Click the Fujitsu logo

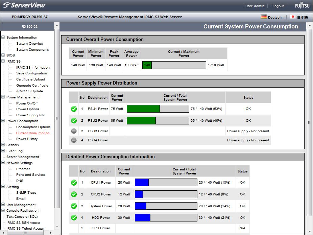click(x=302, y=6)
